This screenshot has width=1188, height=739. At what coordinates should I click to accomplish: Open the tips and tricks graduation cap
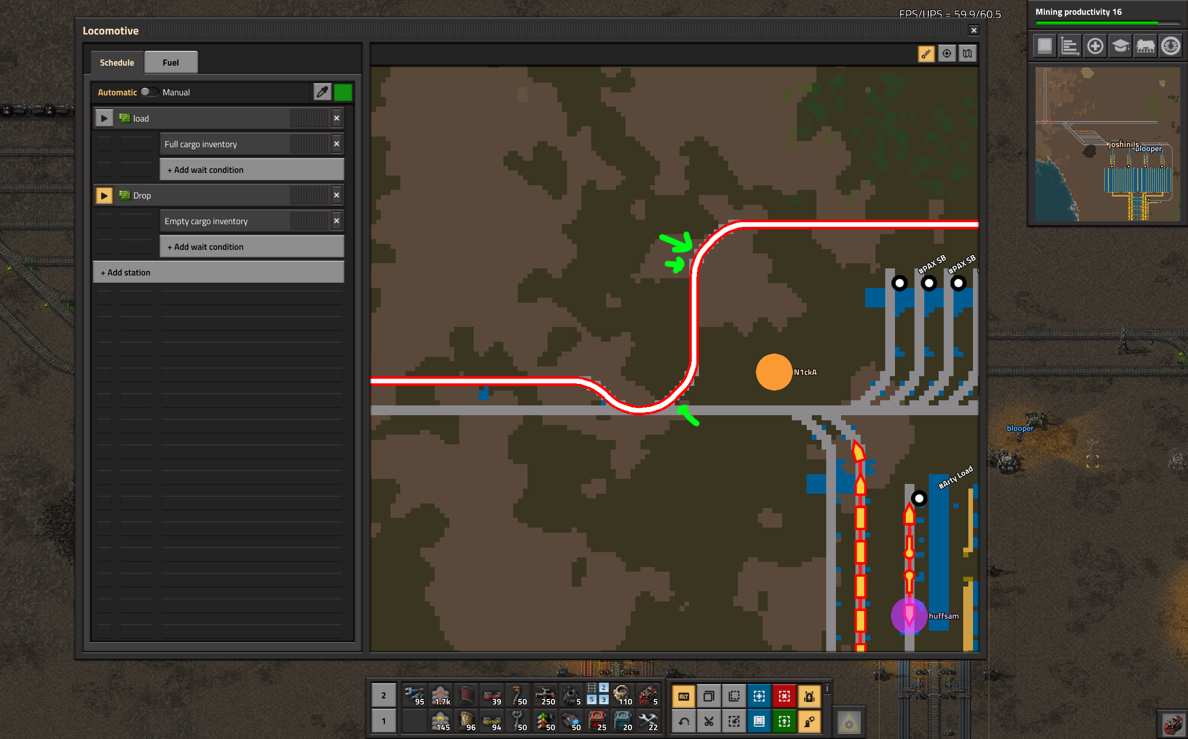click(x=1120, y=46)
